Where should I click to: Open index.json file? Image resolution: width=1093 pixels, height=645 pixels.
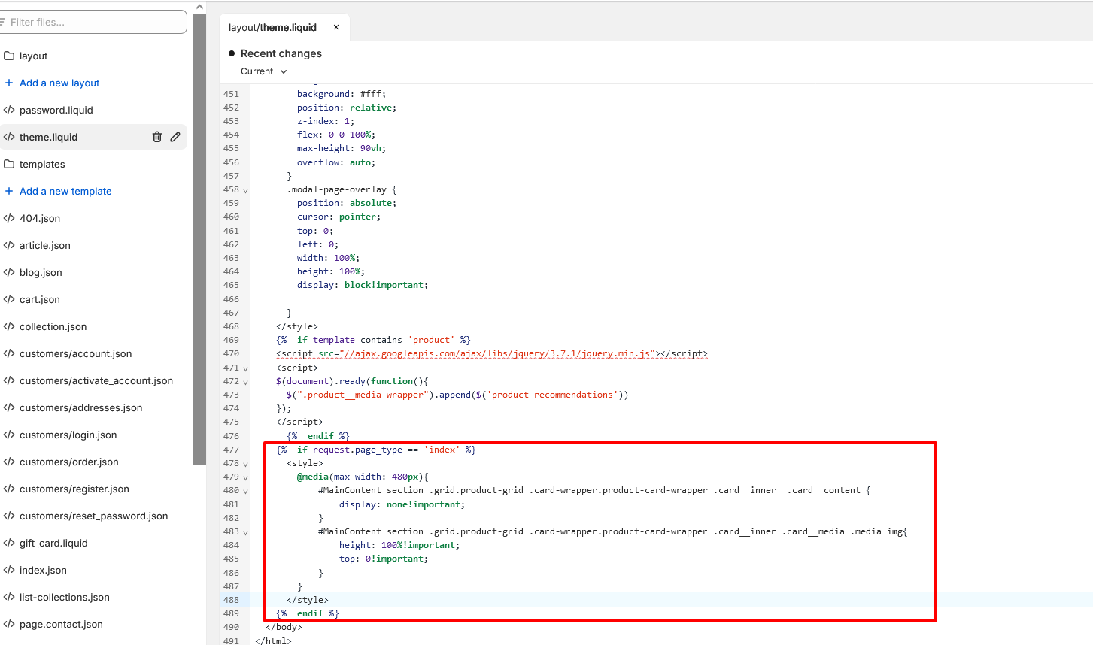tap(43, 570)
